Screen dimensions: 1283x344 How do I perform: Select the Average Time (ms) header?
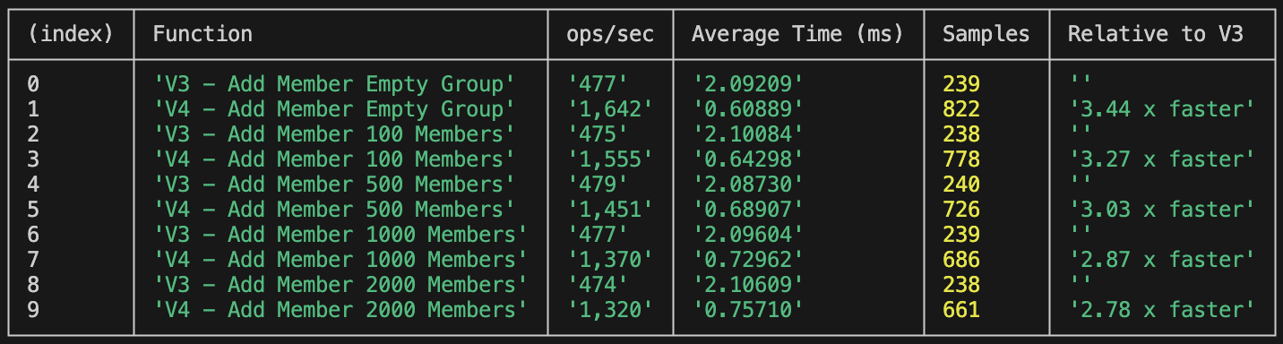click(797, 34)
